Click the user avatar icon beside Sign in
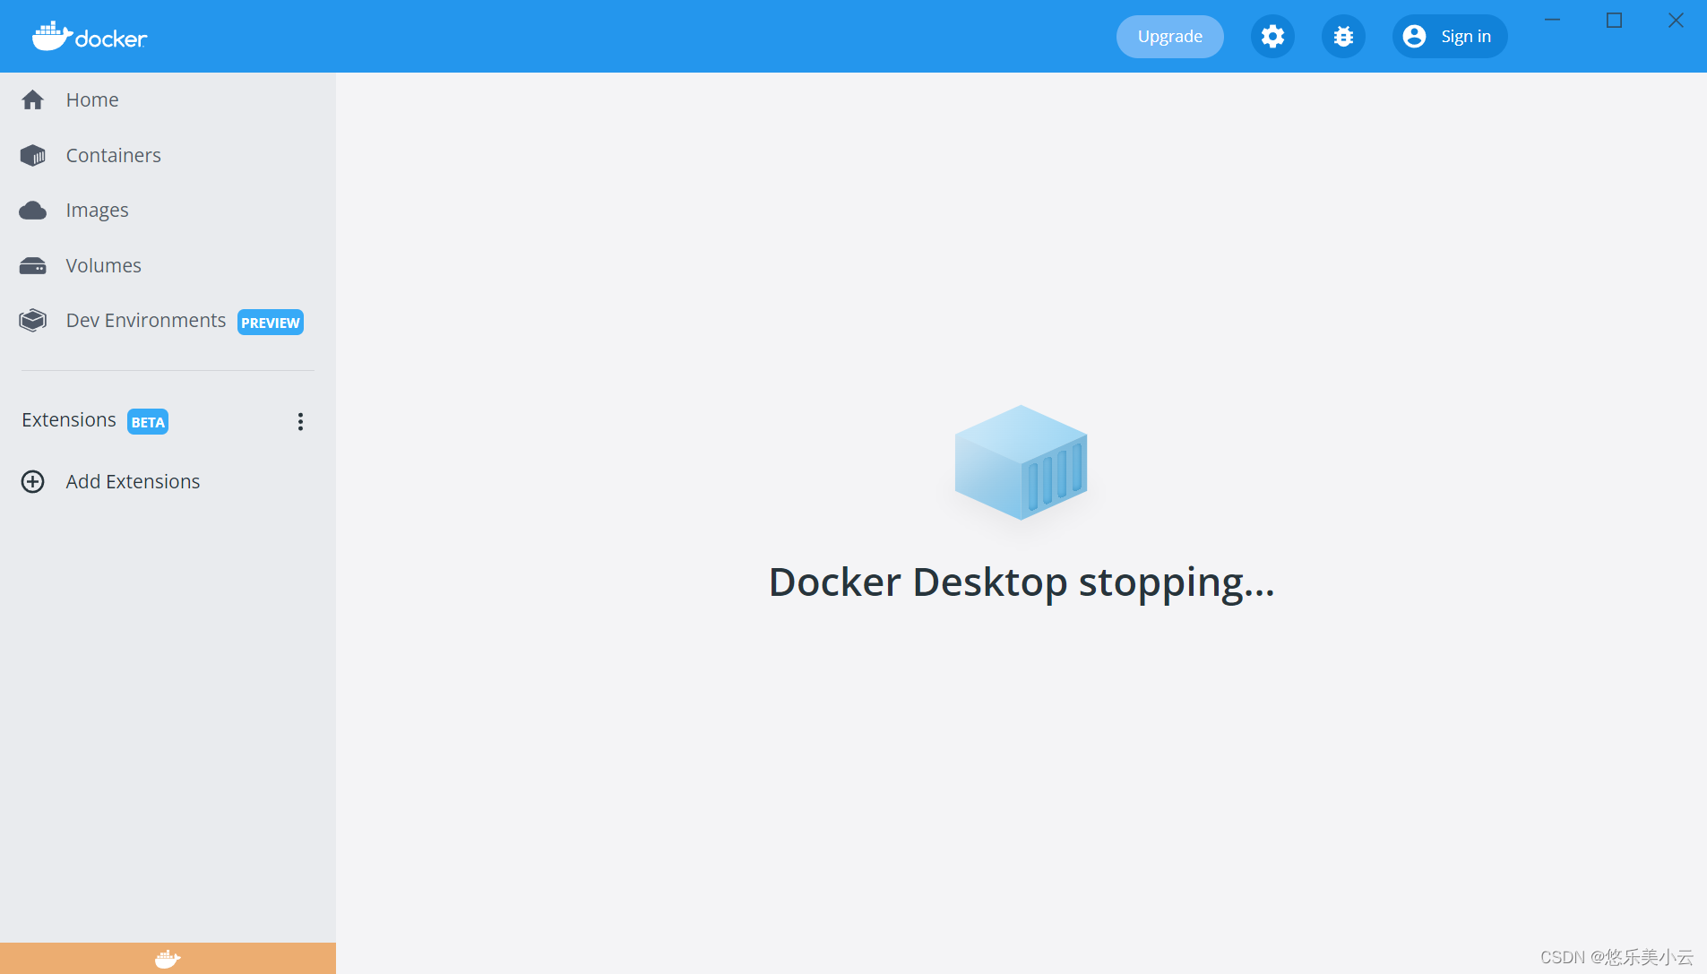This screenshot has height=974, width=1707. (1414, 37)
